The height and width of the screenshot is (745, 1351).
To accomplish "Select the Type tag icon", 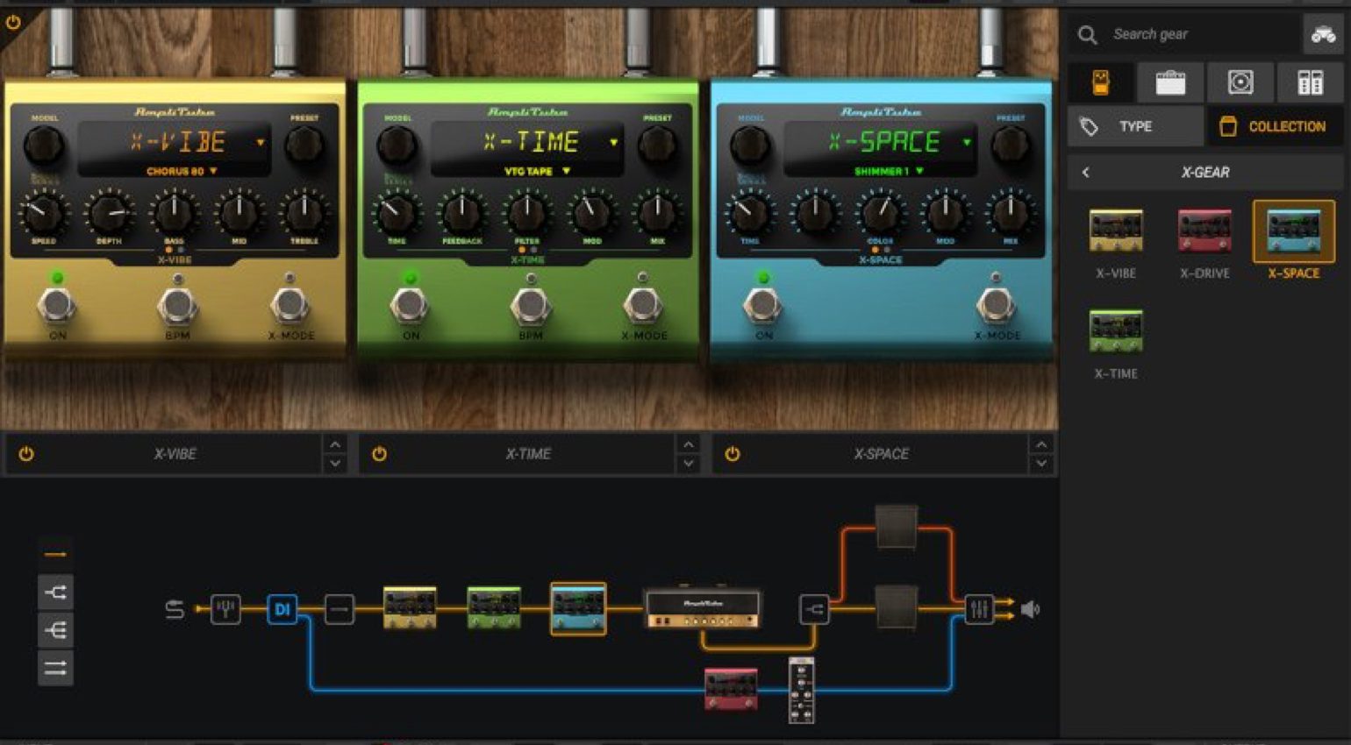I will coord(1089,127).
